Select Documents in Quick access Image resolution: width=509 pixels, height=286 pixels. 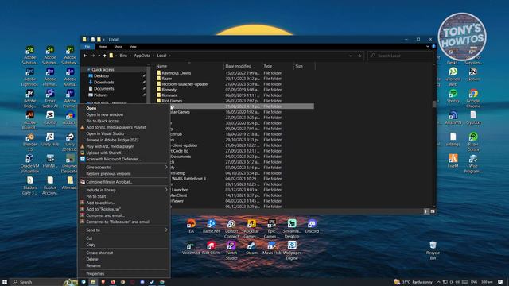coord(104,88)
